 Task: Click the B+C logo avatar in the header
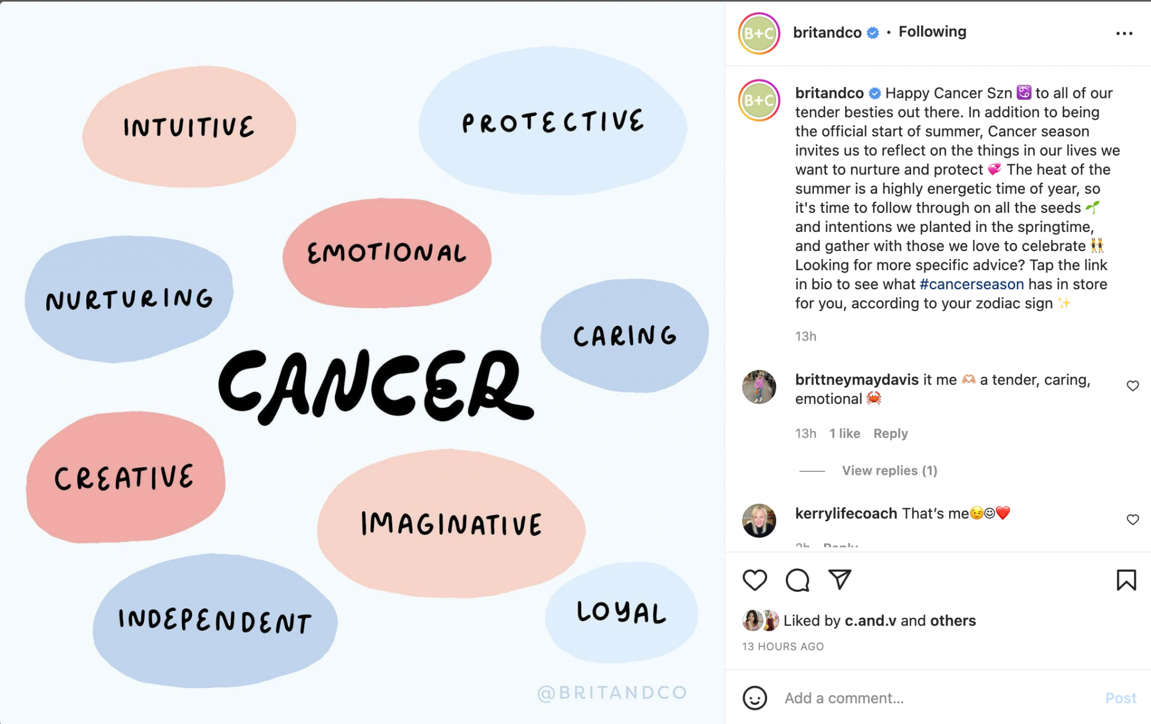(759, 33)
